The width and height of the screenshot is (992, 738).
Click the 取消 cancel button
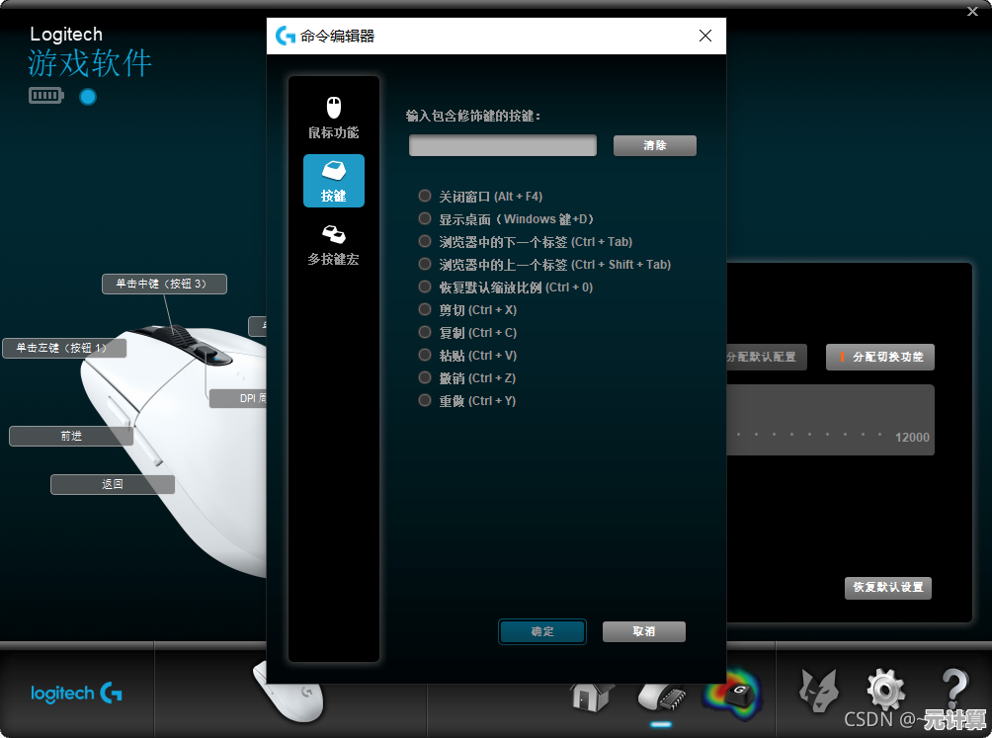pos(643,631)
